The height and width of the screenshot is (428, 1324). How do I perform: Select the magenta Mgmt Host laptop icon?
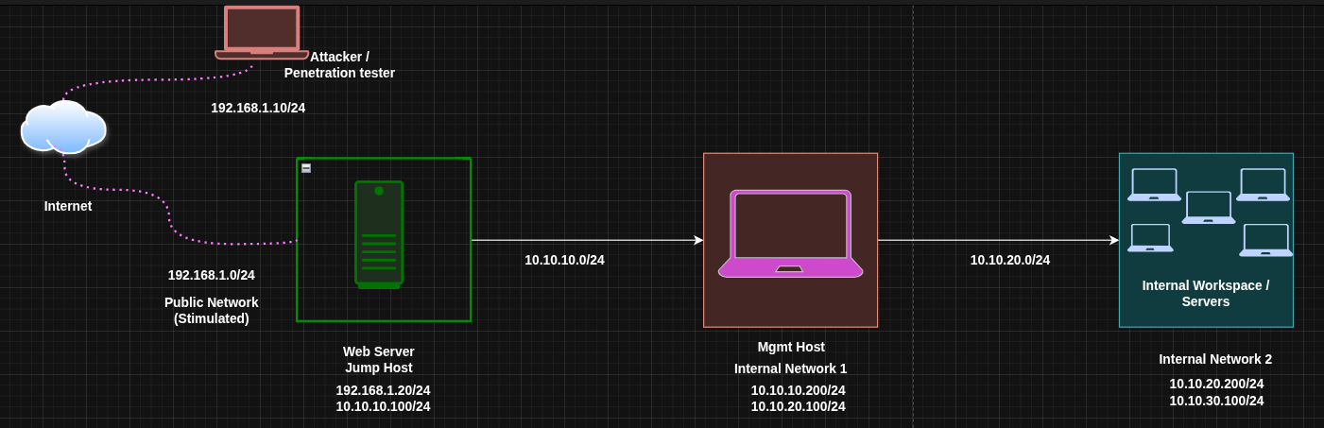click(x=790, y=233)
